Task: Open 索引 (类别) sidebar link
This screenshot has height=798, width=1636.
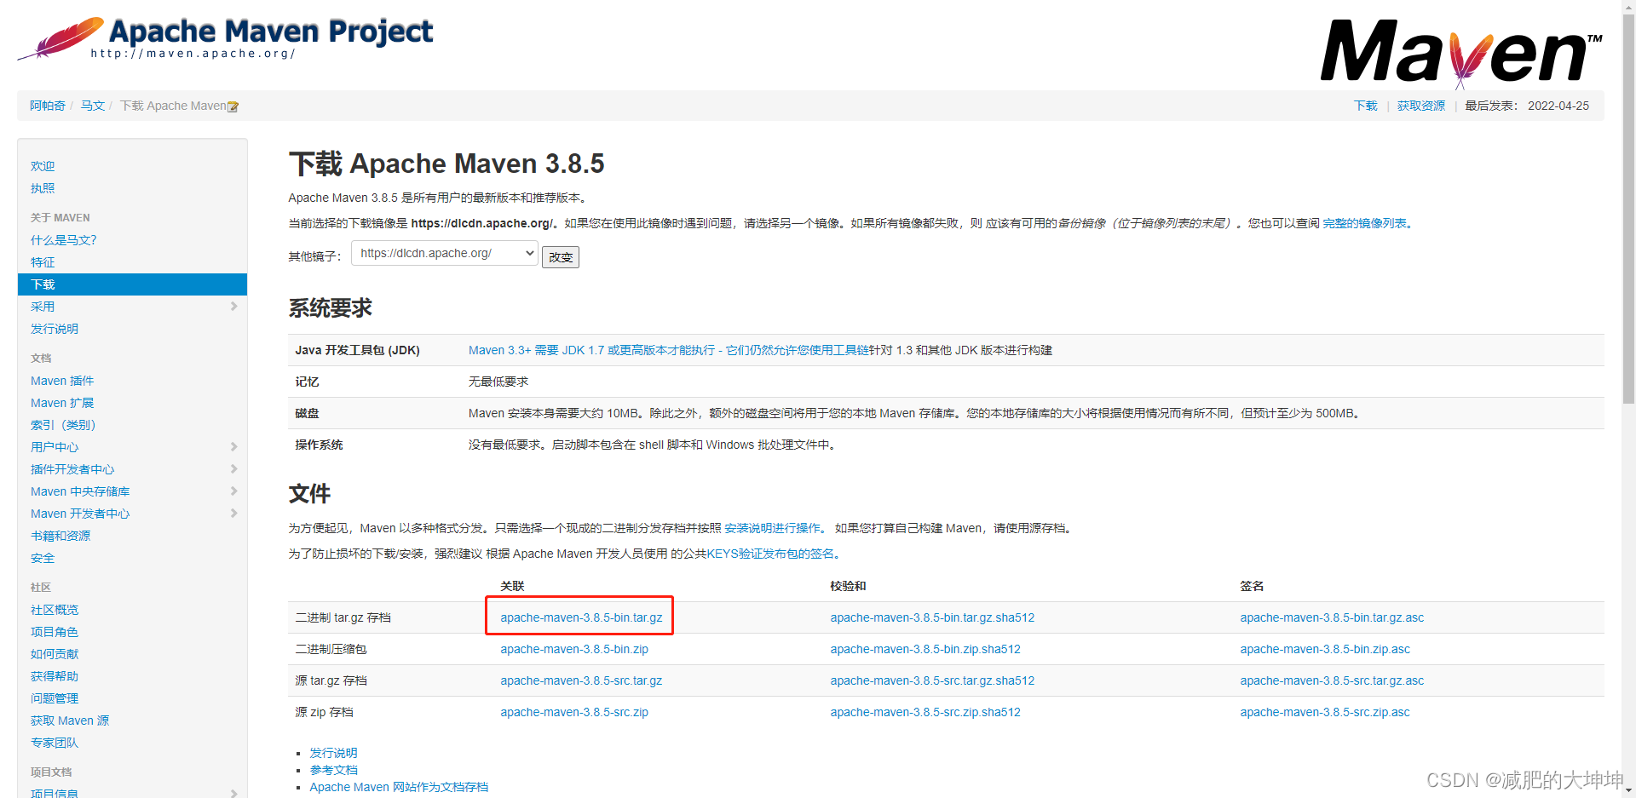Action: click(x=63, y=425)
